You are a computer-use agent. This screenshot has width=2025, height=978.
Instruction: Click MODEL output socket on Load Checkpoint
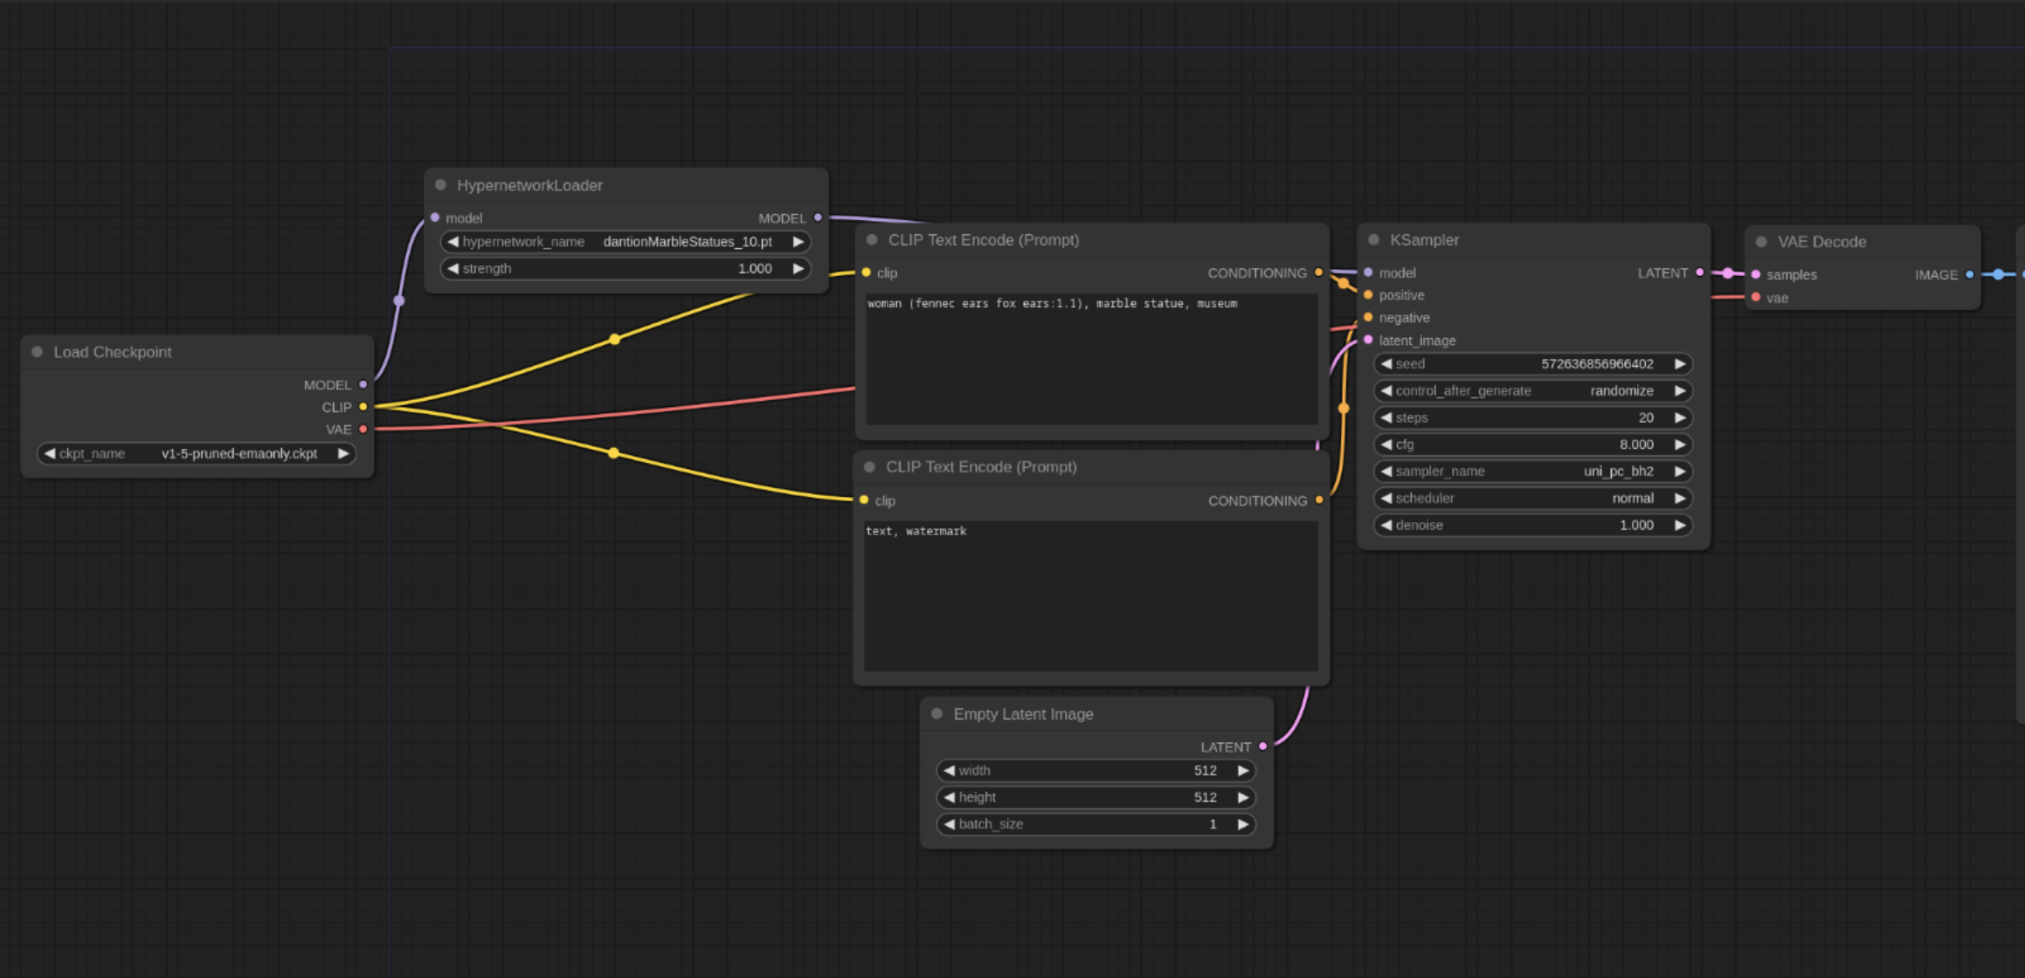pos(363,384)
